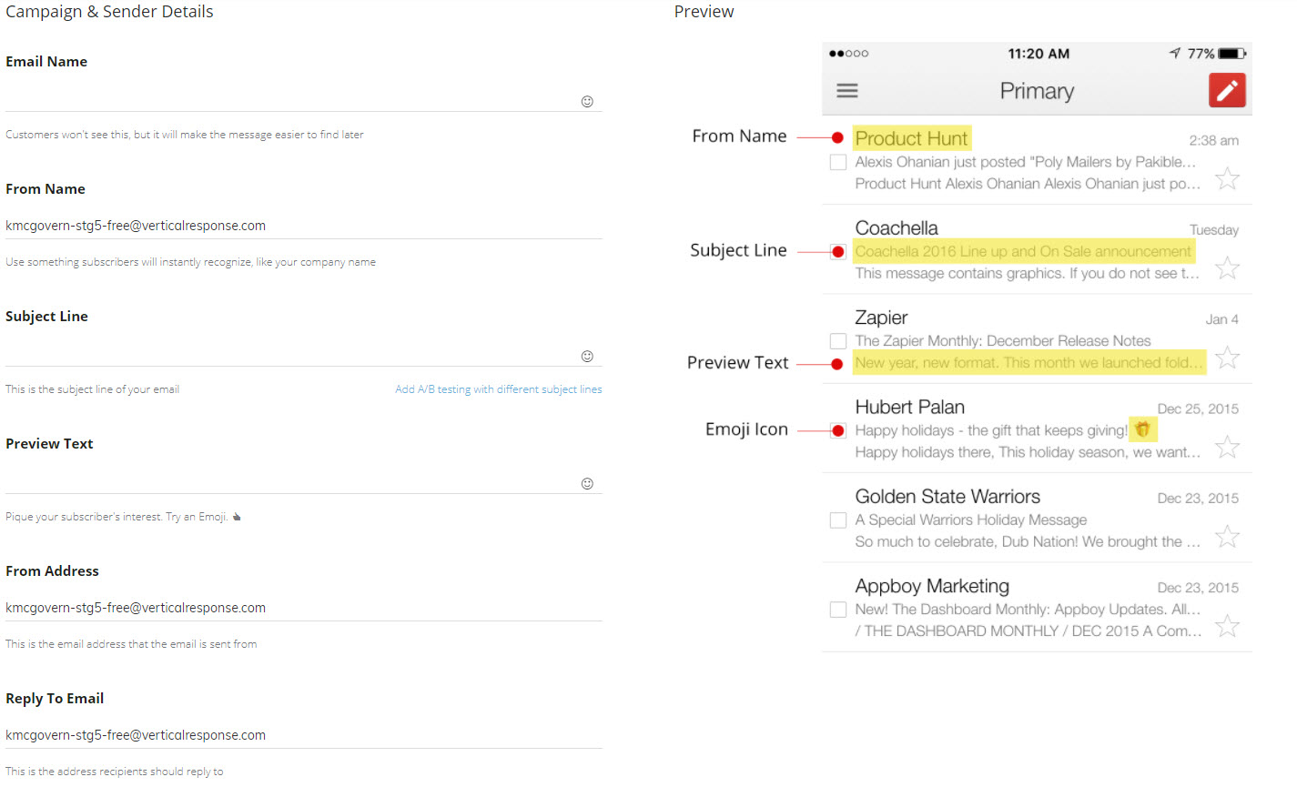This screenshot has width=1297, height=787.
Task: Click the Campaign & Sender Details heading
Action: point(109,12)
